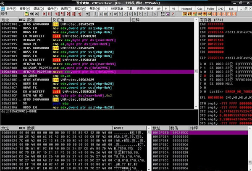Open the 调试(D) debug menu
Image resolution: width=252 pixels, height=171 pixels.
click(x=39, y=9)
